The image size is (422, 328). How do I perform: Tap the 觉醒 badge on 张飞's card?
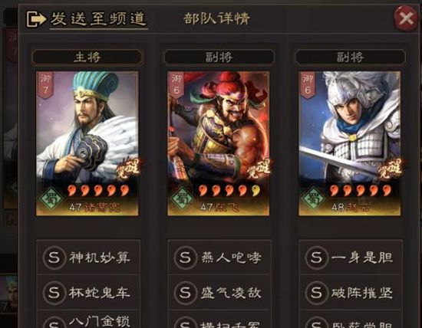point(259,169)
